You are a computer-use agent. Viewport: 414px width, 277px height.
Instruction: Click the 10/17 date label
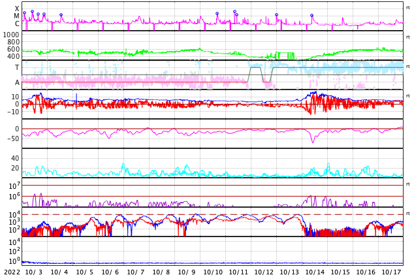(391, 272)
